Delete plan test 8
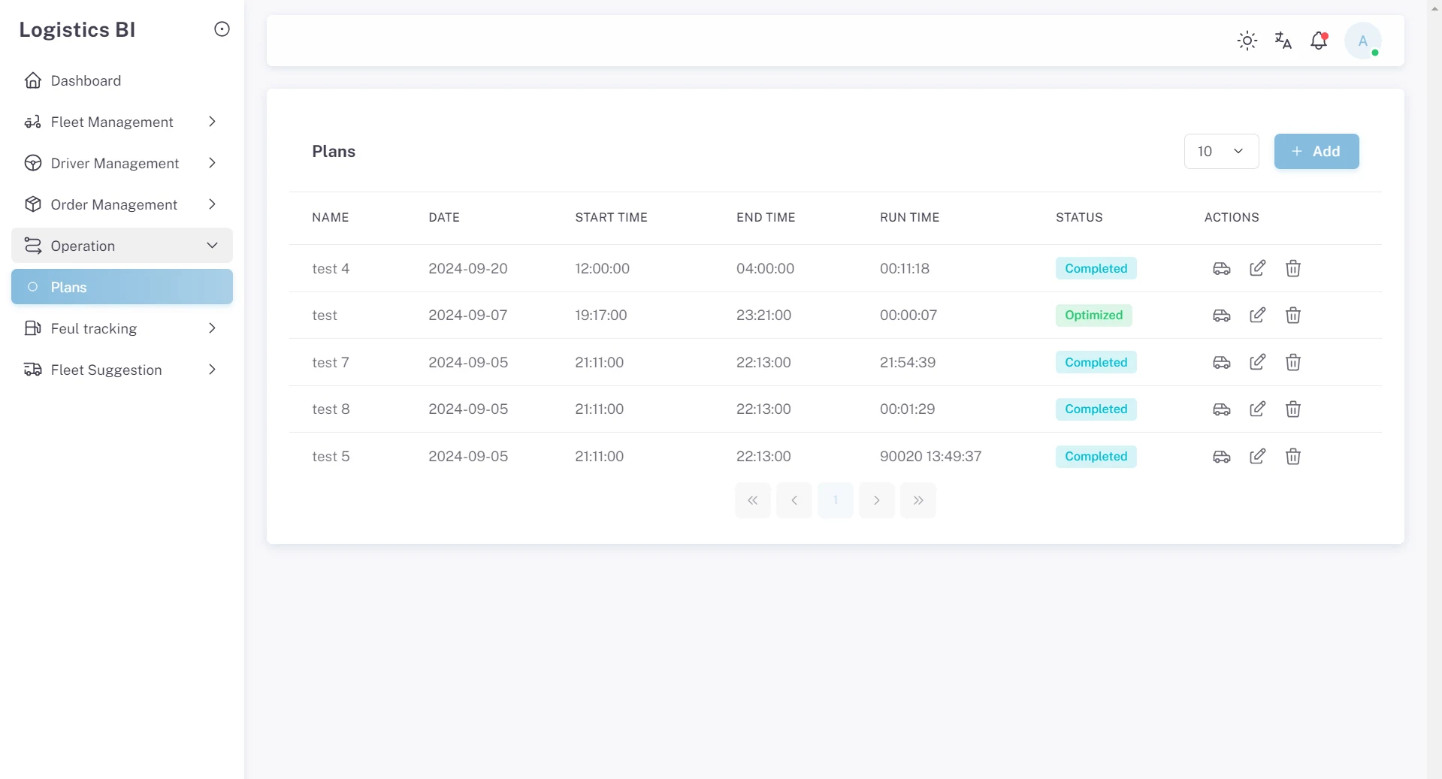 click(x=1293, y=409)
